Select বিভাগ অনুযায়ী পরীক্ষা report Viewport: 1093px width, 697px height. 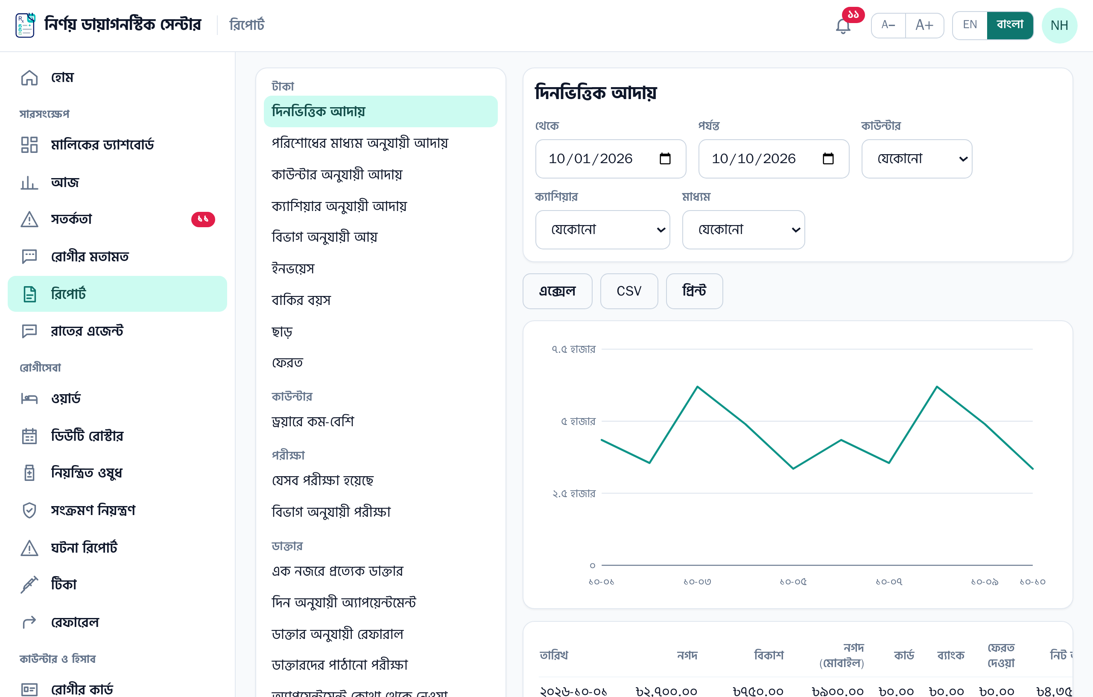coord(380,512)
